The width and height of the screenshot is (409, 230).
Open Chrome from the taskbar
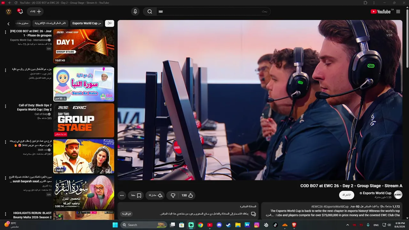(x=200, y=225)
